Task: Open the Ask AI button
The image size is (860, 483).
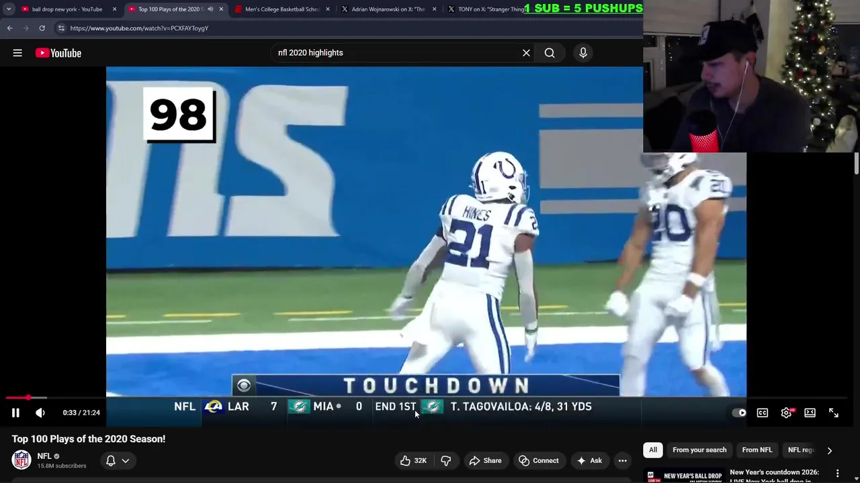Action: [x=589, y=460]
